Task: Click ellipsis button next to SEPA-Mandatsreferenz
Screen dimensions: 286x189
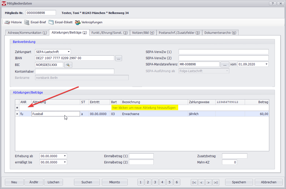Action: click(x=225, y=64)
